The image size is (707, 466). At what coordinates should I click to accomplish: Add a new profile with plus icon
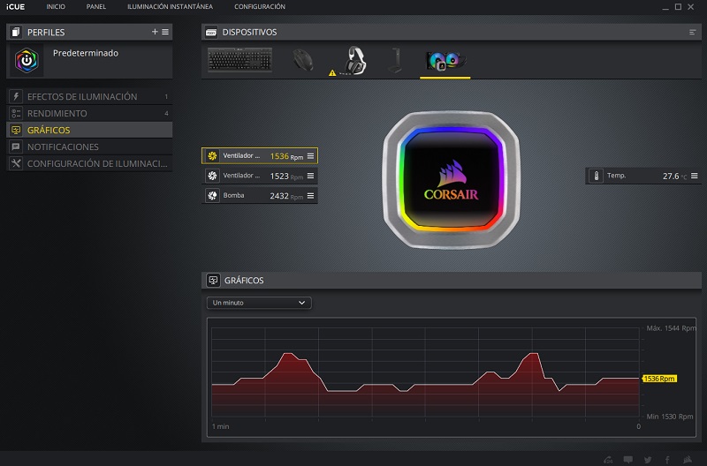click(x=155, y=32)
